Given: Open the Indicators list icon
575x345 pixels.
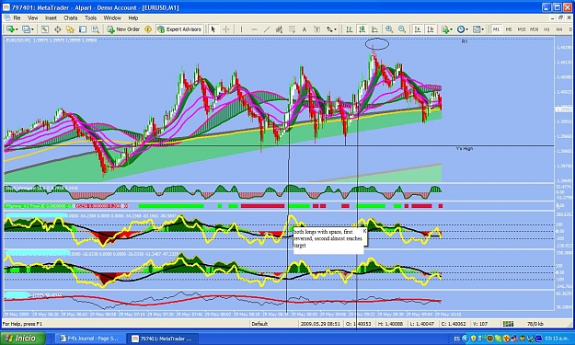Looking at the screenshot, I should (x=444, y=29).
